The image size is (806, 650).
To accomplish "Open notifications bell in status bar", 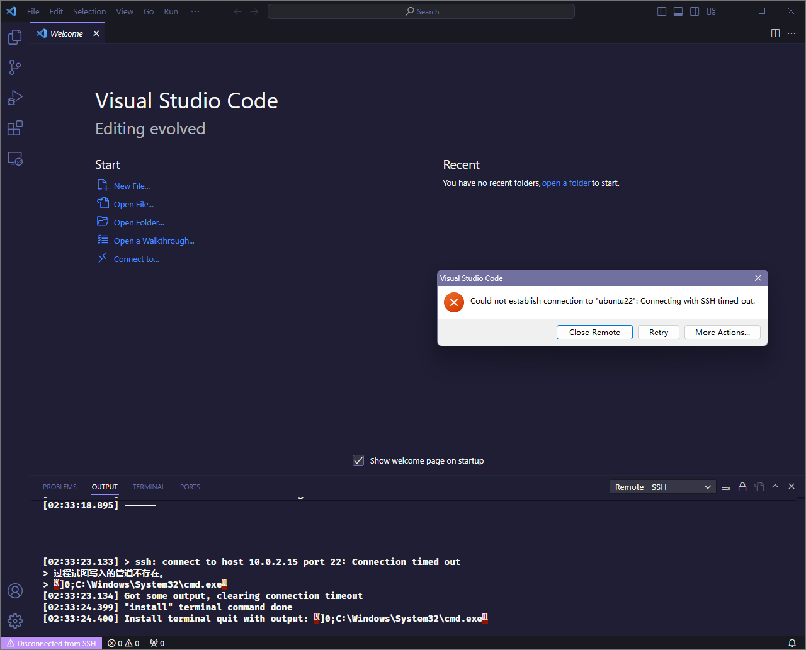I will (792, 643).
